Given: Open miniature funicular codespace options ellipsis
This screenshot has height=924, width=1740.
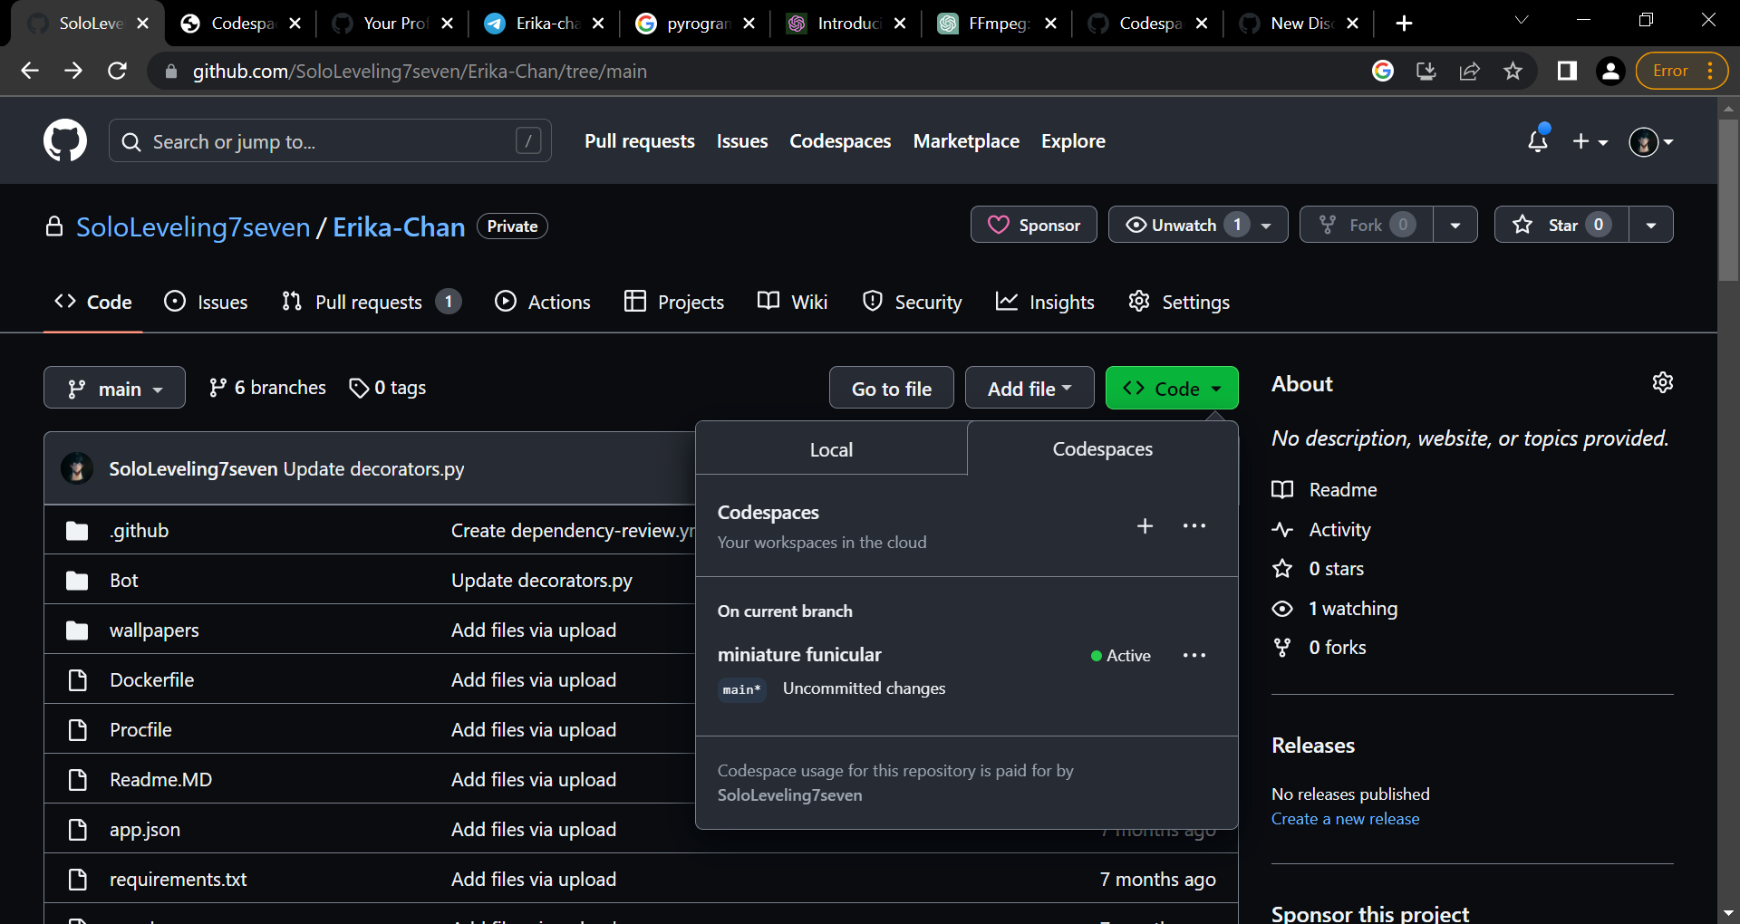Looking at the screenshot, I should tap(1194, 655).
